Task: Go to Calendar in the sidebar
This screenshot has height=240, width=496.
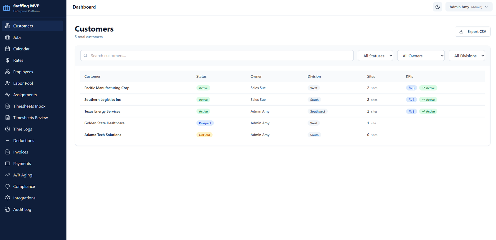Action: pos(33,49)
